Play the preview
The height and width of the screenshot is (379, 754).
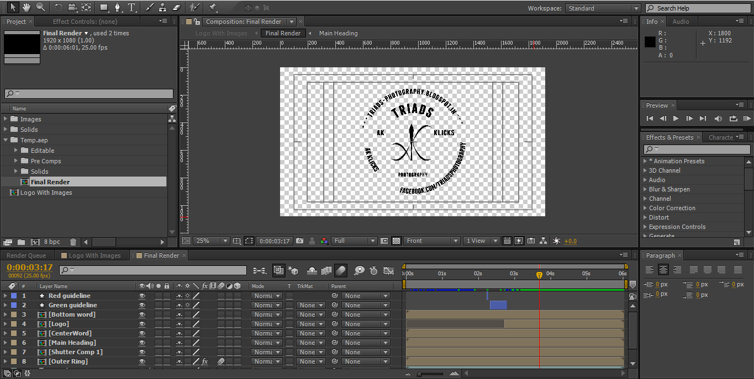tap(676, 119)
